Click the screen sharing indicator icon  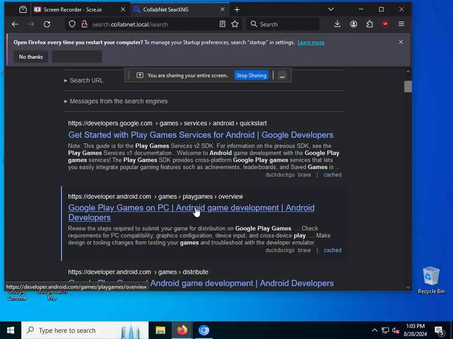pyautogui.click(x=140, y=75)
